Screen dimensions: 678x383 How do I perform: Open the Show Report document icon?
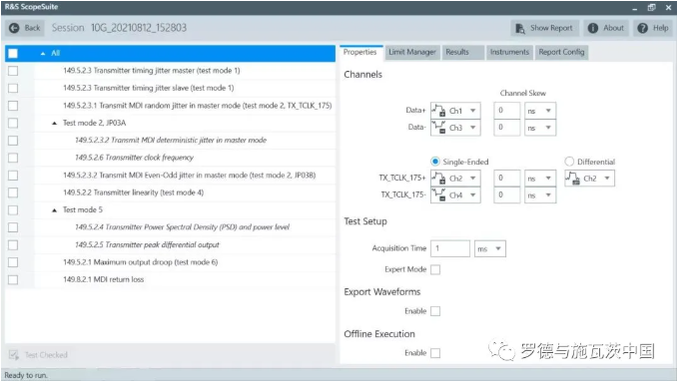click(x=520, y=29)
